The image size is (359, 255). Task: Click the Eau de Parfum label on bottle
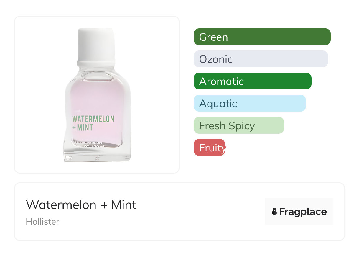[88, 143]
